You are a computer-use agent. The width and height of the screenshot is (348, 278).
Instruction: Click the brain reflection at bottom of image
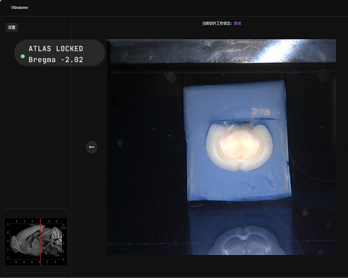[x=245, y=241]
